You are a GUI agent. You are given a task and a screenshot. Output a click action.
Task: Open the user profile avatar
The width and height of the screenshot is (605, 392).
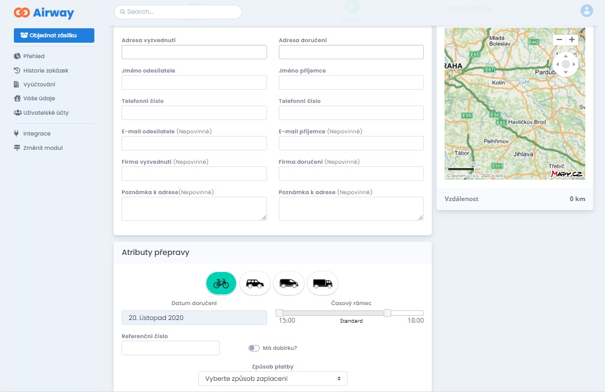pyautogui.click(x=587, y=11)
